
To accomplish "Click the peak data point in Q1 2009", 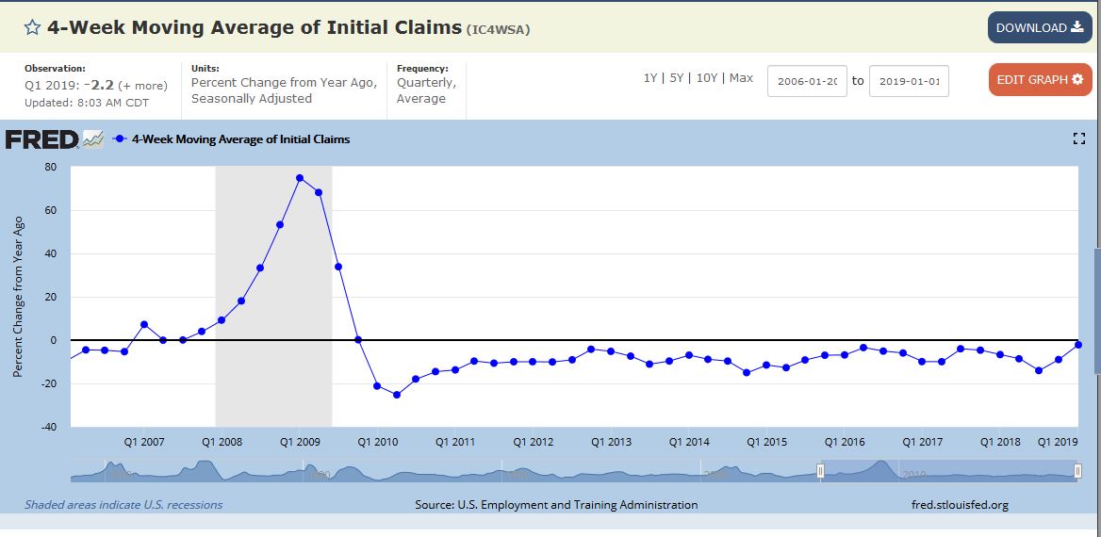I will pyautogui.click(x=300, y=178).
